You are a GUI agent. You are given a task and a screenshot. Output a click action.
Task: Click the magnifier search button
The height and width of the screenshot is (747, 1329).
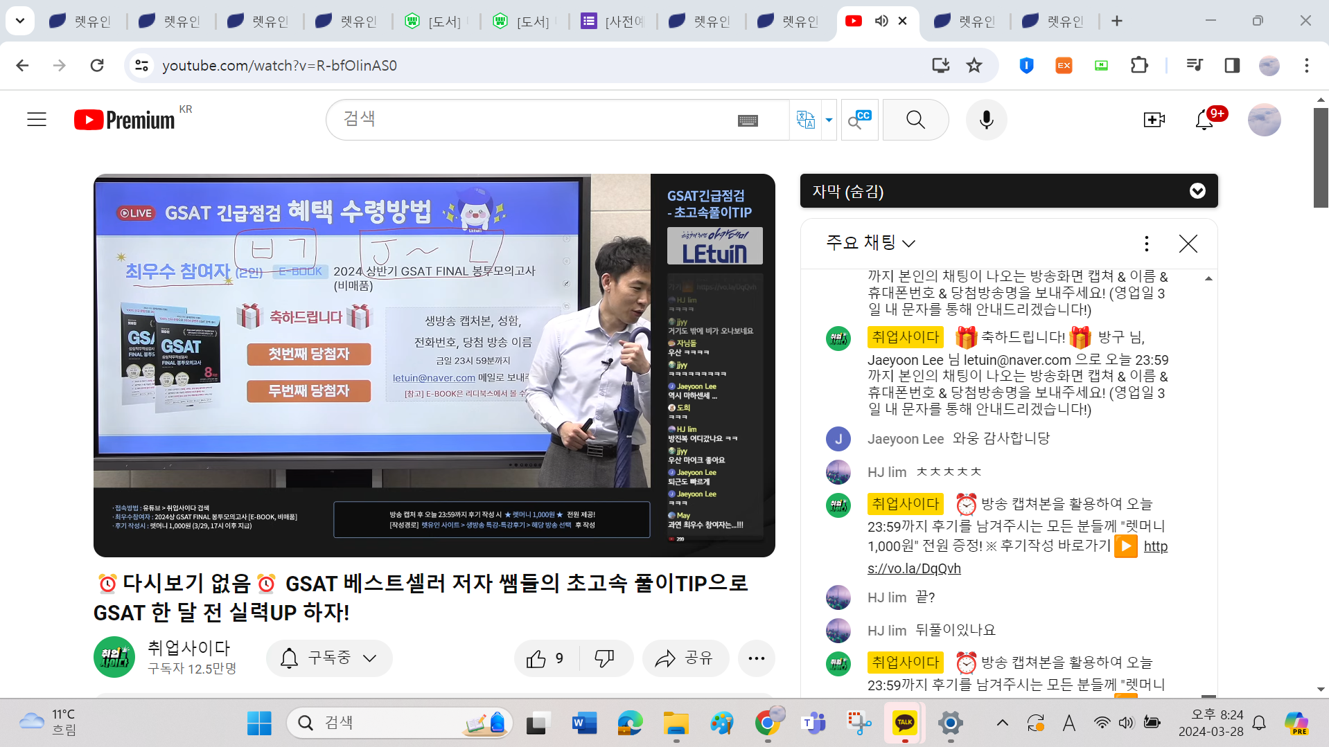pos(915,120)
